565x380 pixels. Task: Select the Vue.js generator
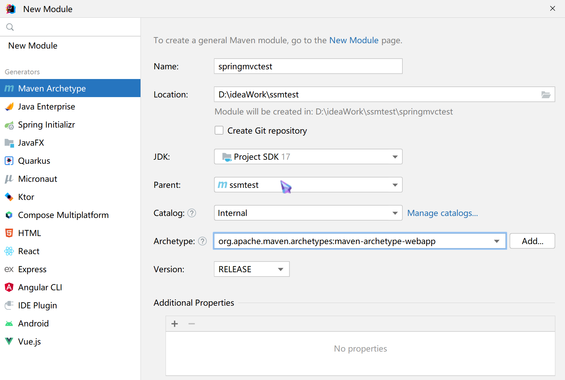pos(70,341)
